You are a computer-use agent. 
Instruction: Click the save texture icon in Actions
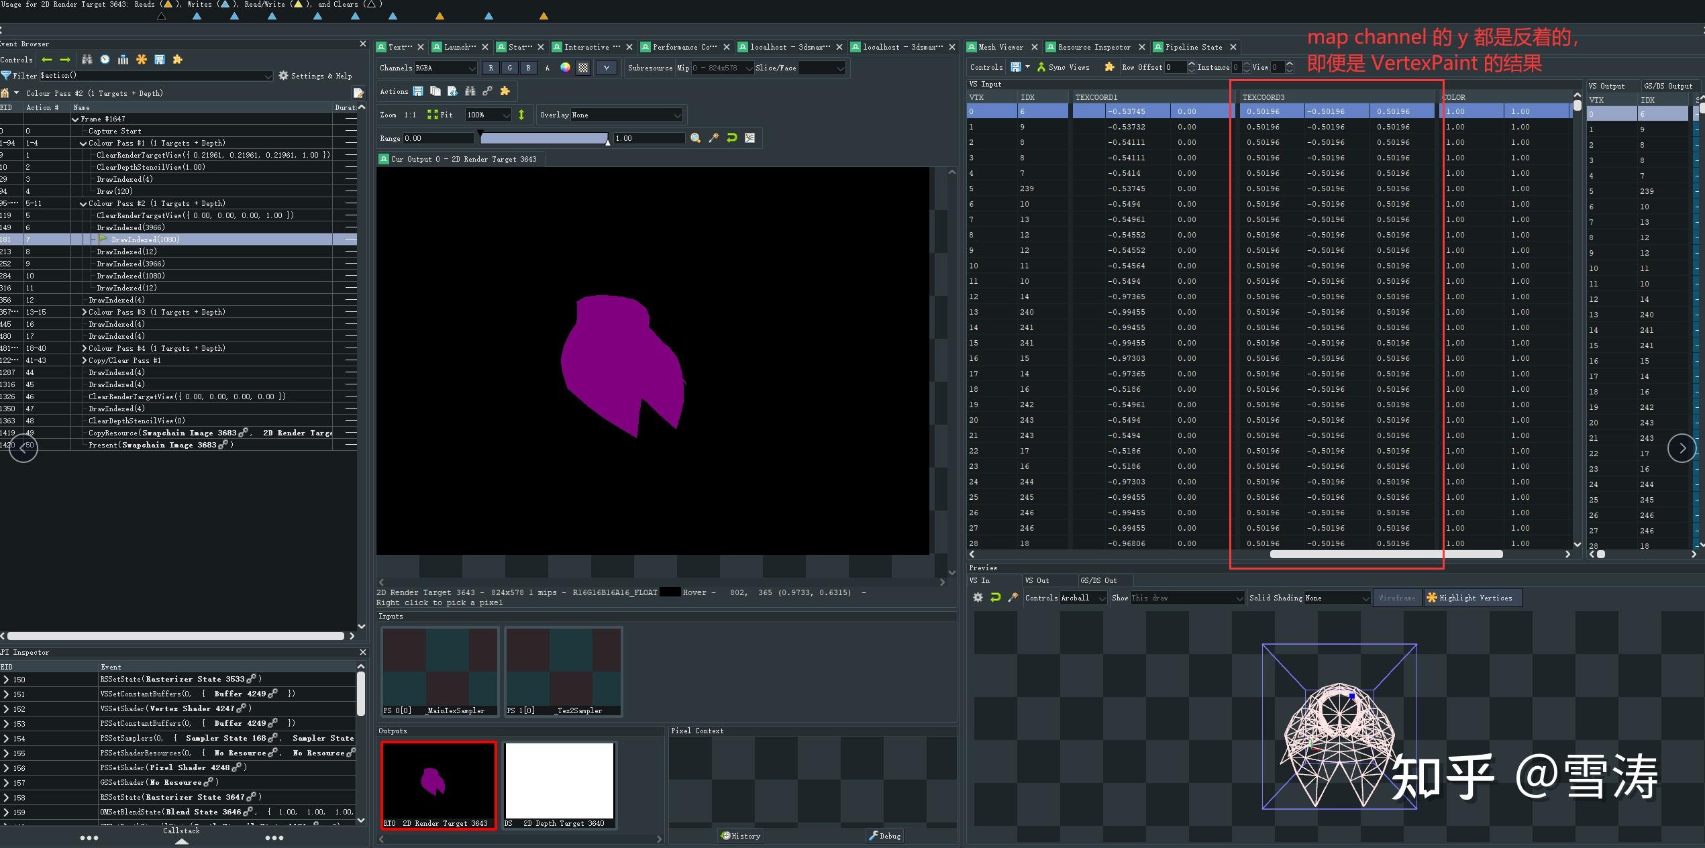click(x=418, y=91)
